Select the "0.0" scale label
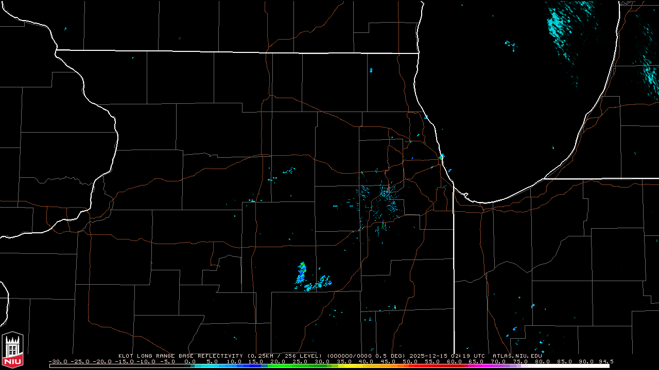 (x=190, y=361)
